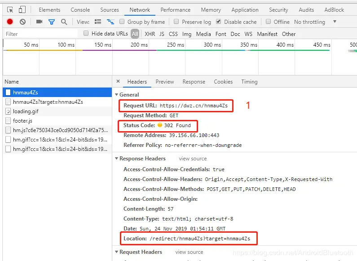Enable the Group by frame checkbox
This screenshot has width=357, height=261.
[122, 22]
